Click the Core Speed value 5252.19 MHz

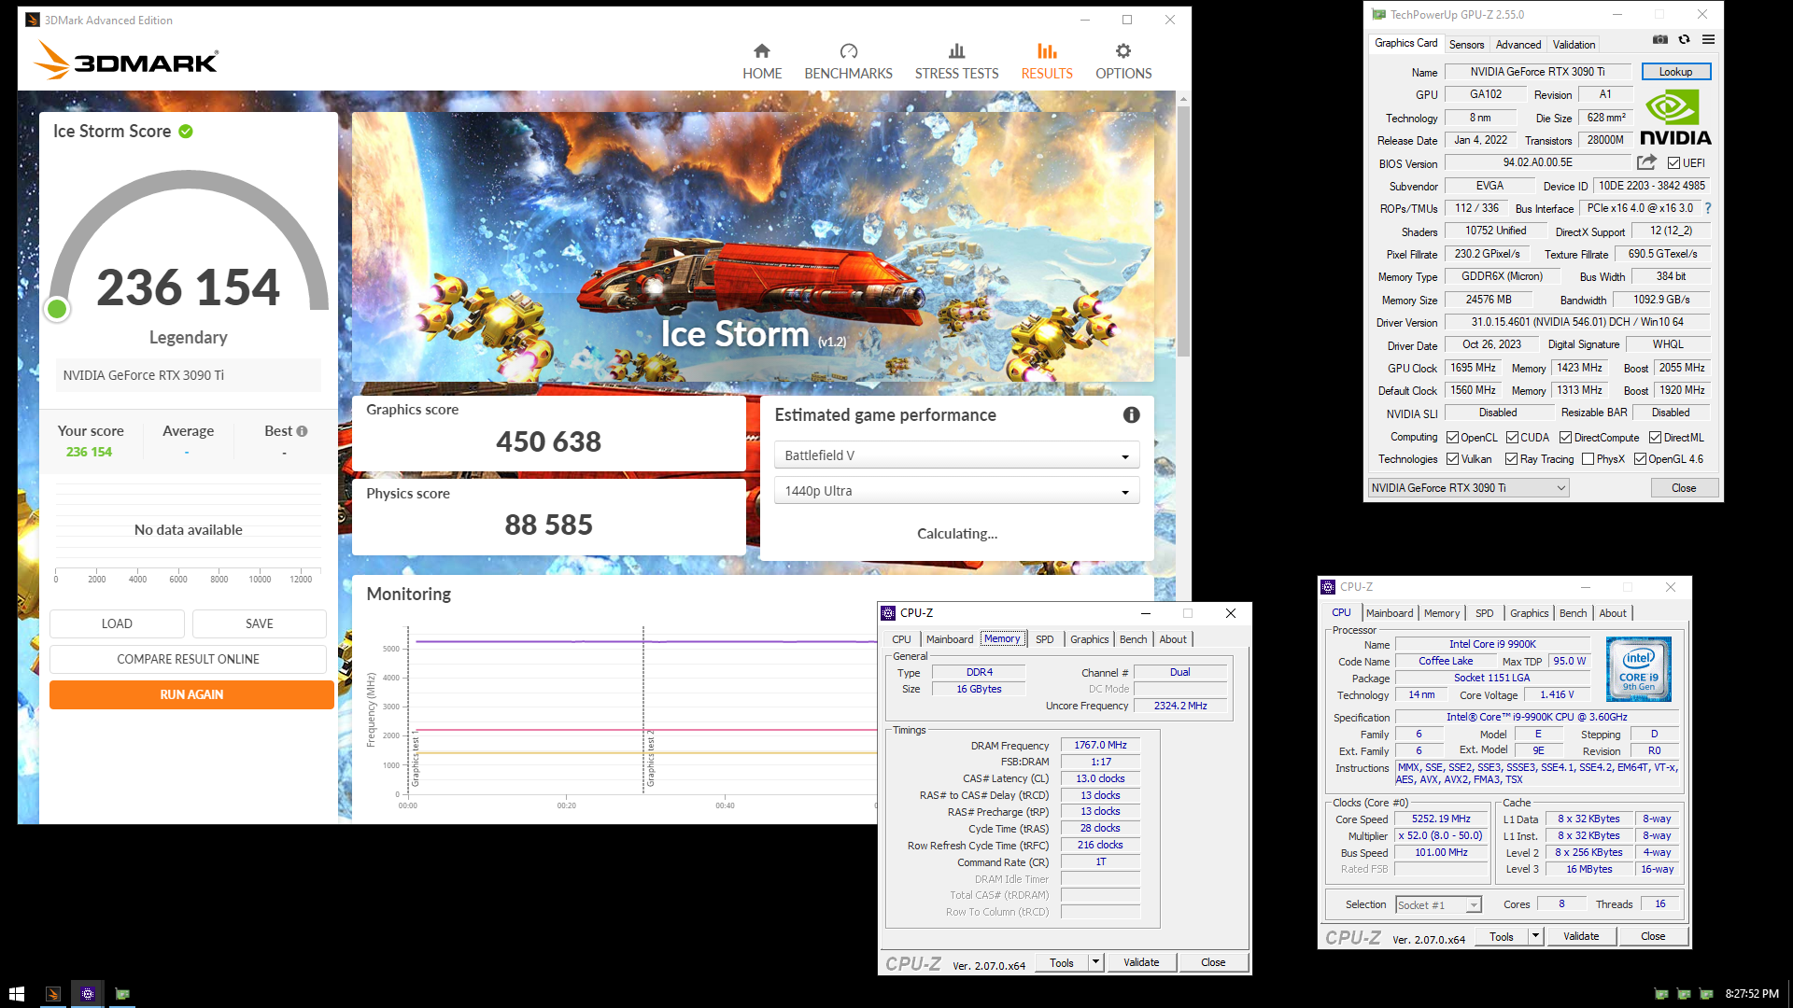[1441, 819]
